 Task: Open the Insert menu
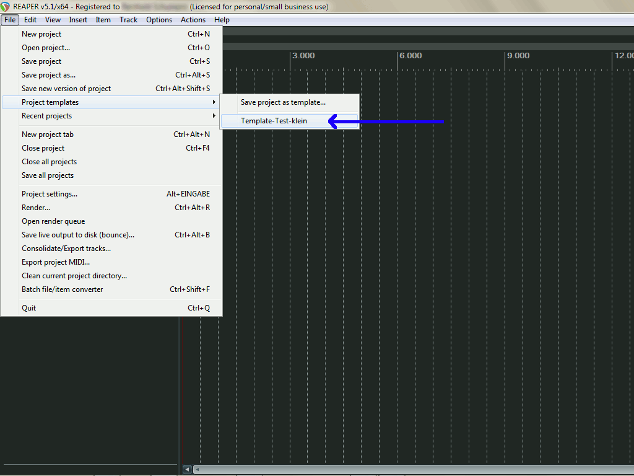coord(78,20)
